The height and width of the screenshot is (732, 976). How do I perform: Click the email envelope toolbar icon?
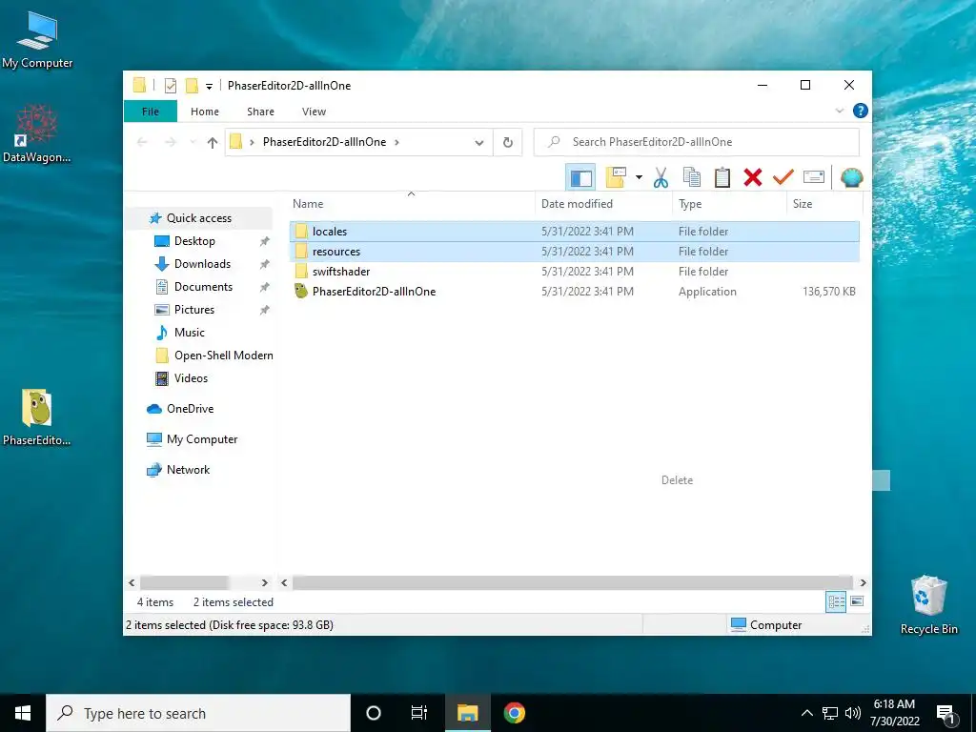(x=814, y=177)
